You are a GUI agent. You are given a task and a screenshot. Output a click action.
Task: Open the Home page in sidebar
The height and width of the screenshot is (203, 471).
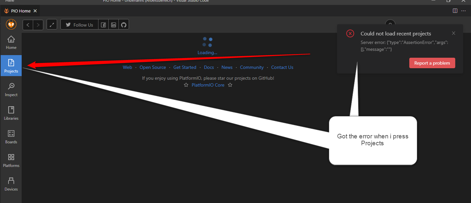[x=11, y=42]
